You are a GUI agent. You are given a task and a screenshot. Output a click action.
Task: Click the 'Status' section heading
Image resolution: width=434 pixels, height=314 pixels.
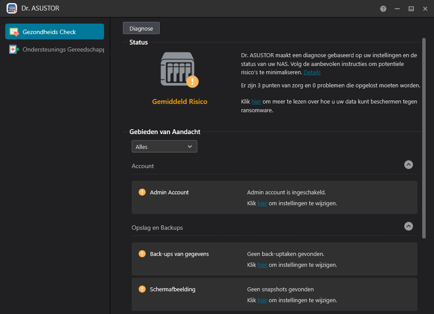(x=138, y=42)
